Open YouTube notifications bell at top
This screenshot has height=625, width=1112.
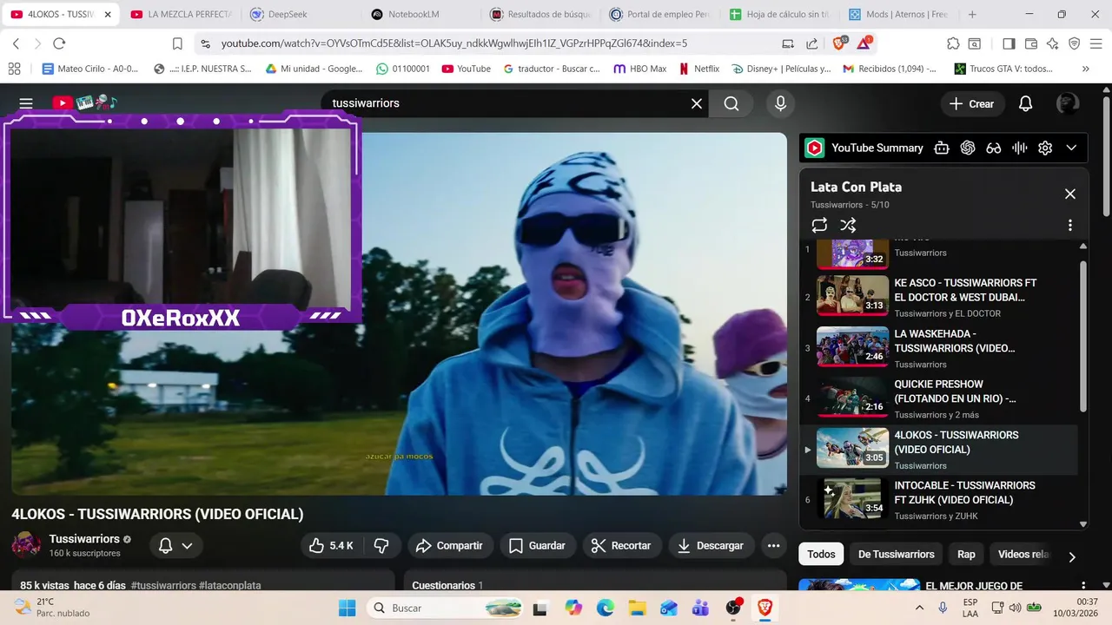pyautogui.click(x=1025, y=103)
